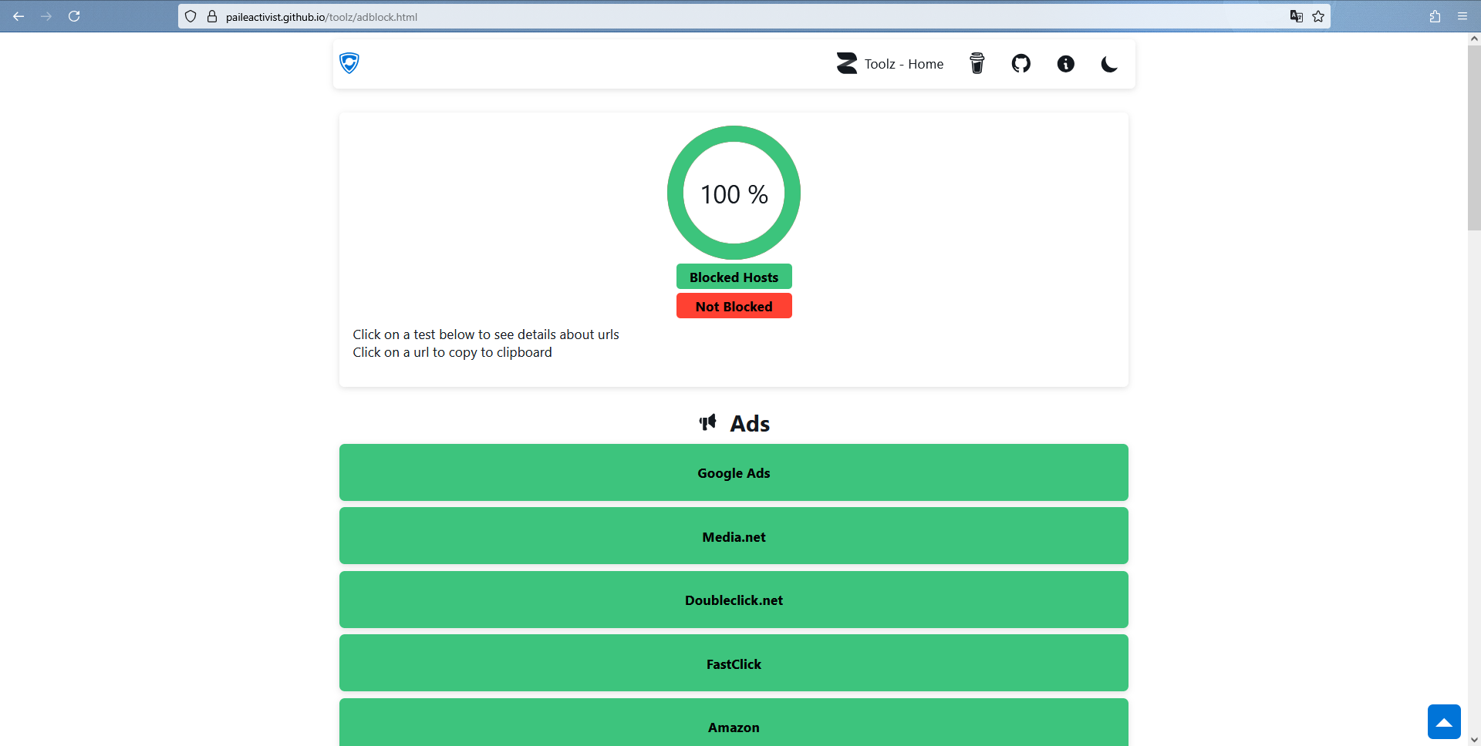
Task: Expand the Doubleclick.net test
Action: 734,600
